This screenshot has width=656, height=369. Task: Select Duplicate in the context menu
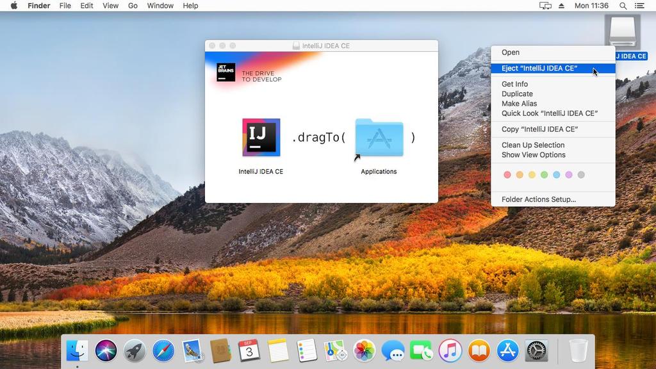coord(553,94)
